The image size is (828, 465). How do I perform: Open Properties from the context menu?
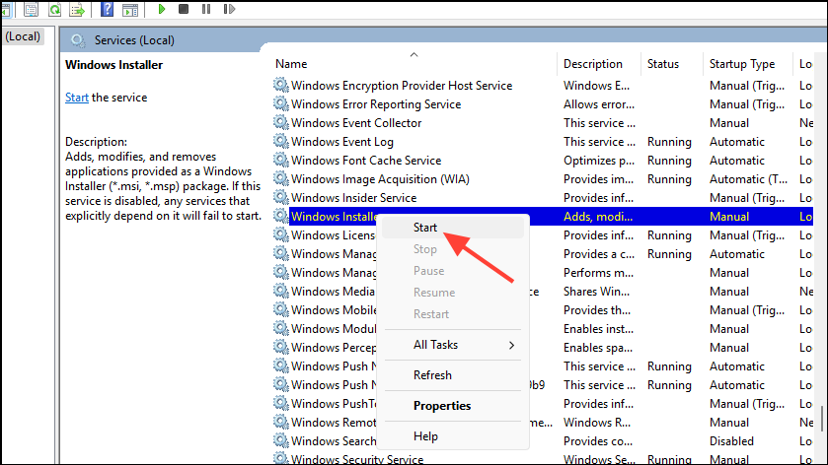pyautogui.click(x=442, y=406)
